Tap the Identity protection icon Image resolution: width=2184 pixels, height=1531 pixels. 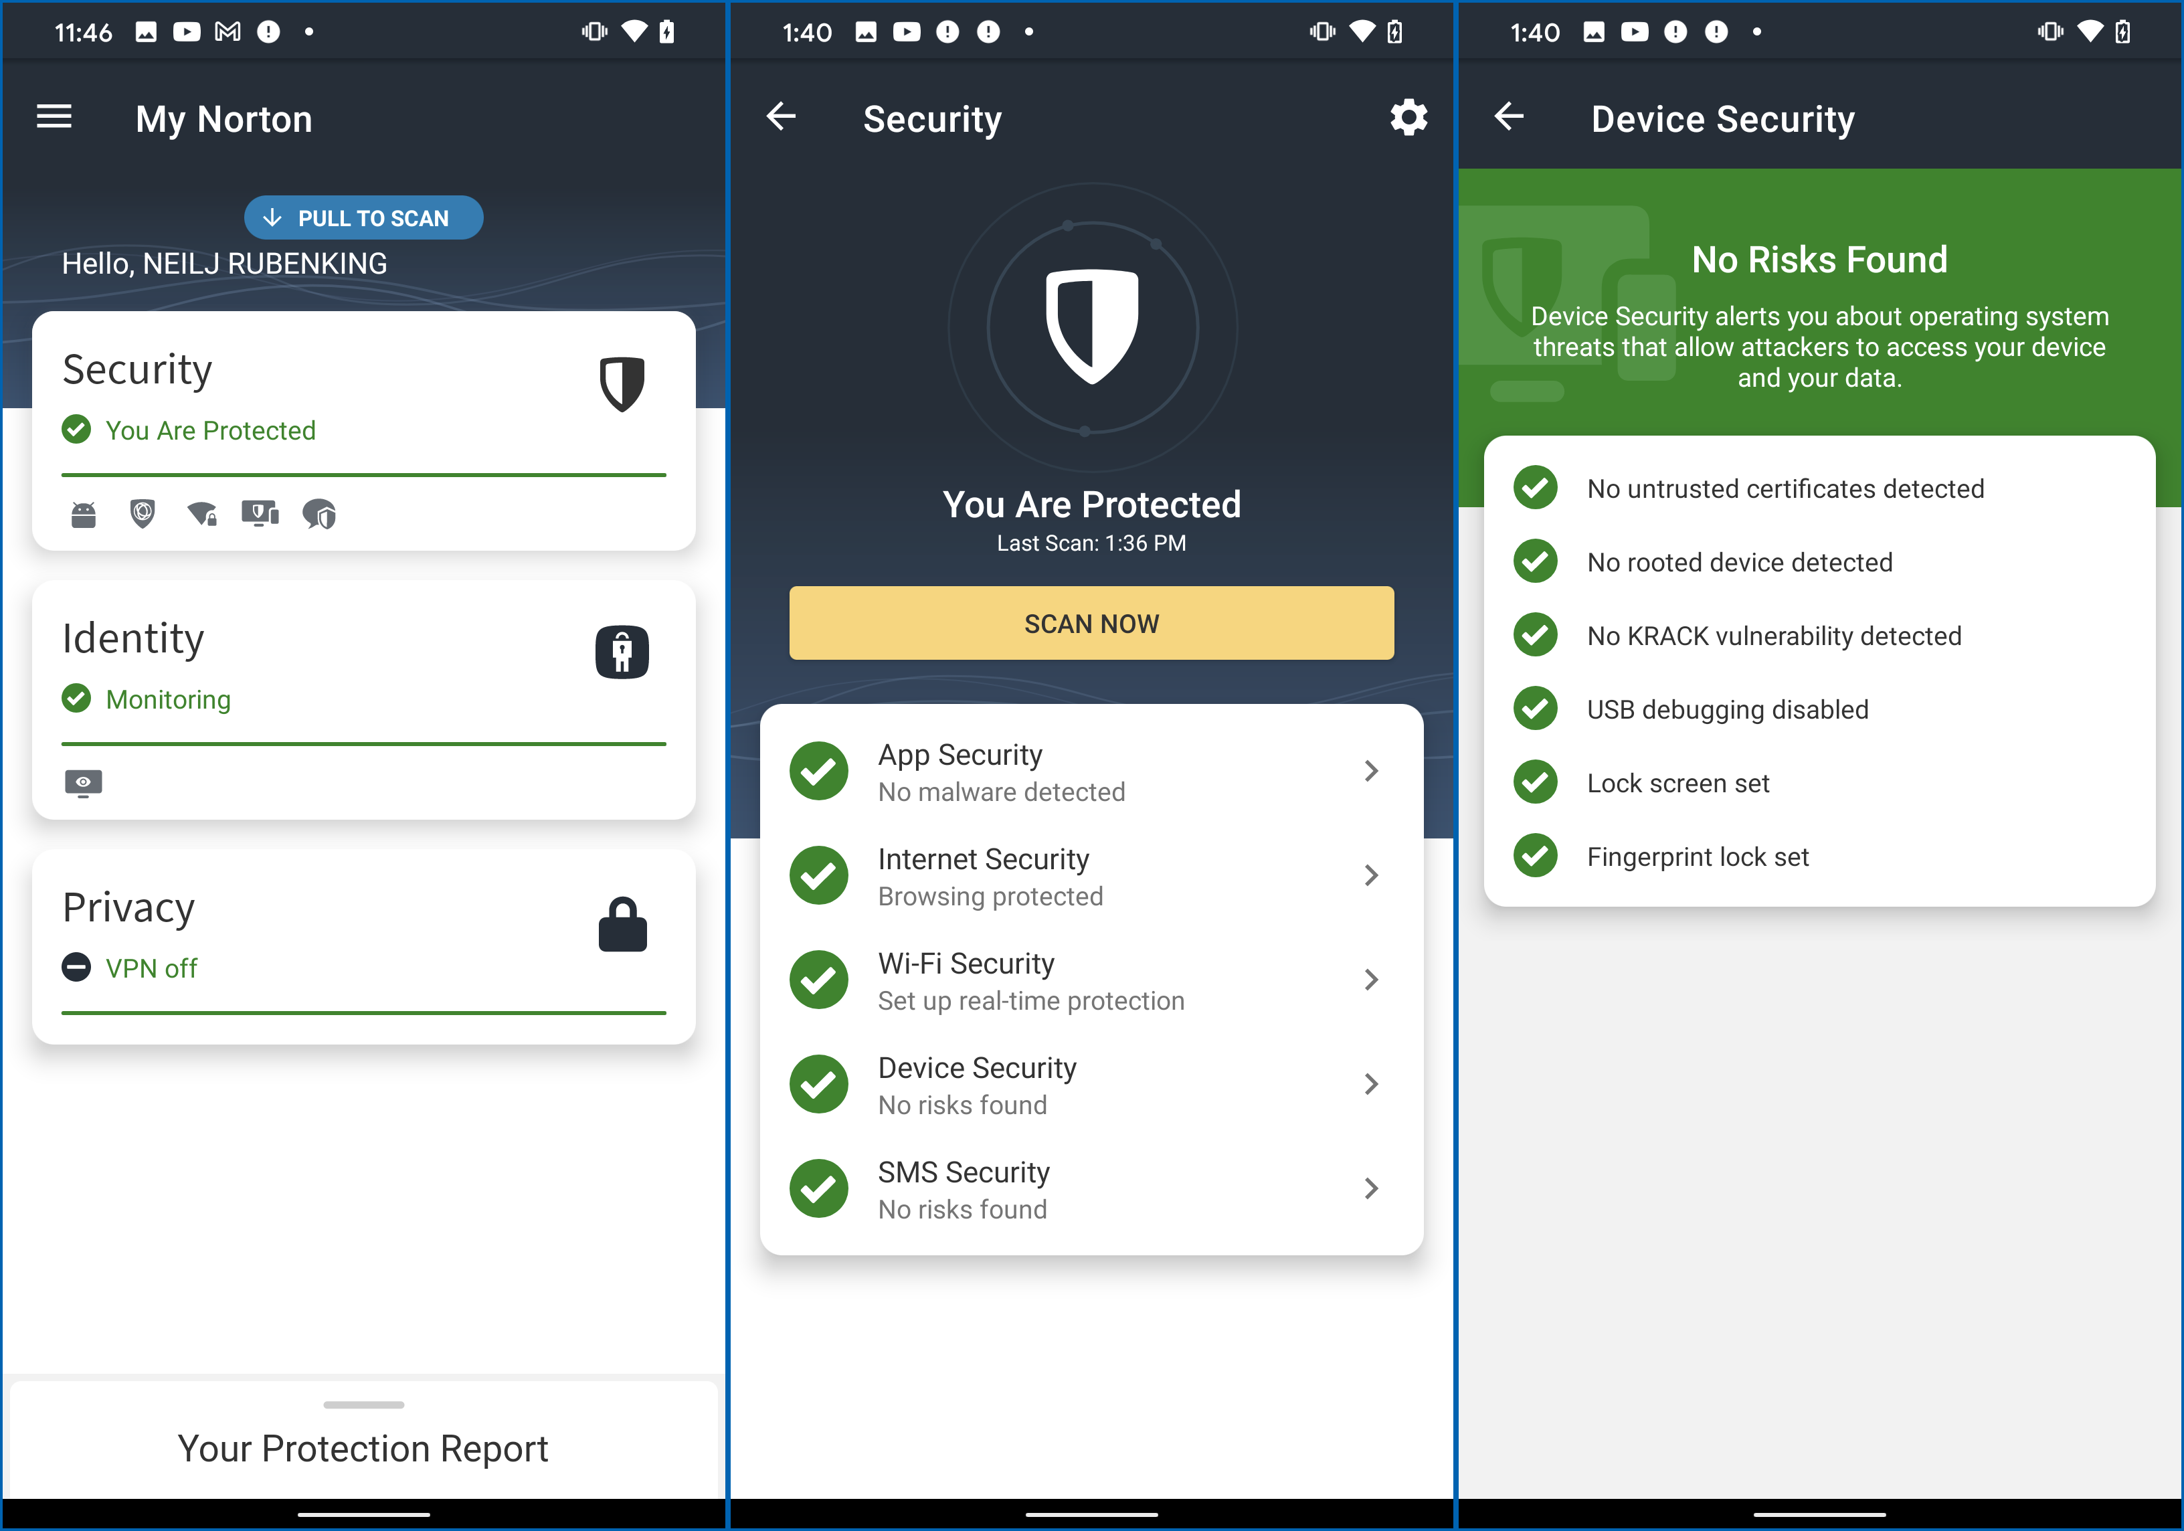pyautogui.click(x=624, y=648)
